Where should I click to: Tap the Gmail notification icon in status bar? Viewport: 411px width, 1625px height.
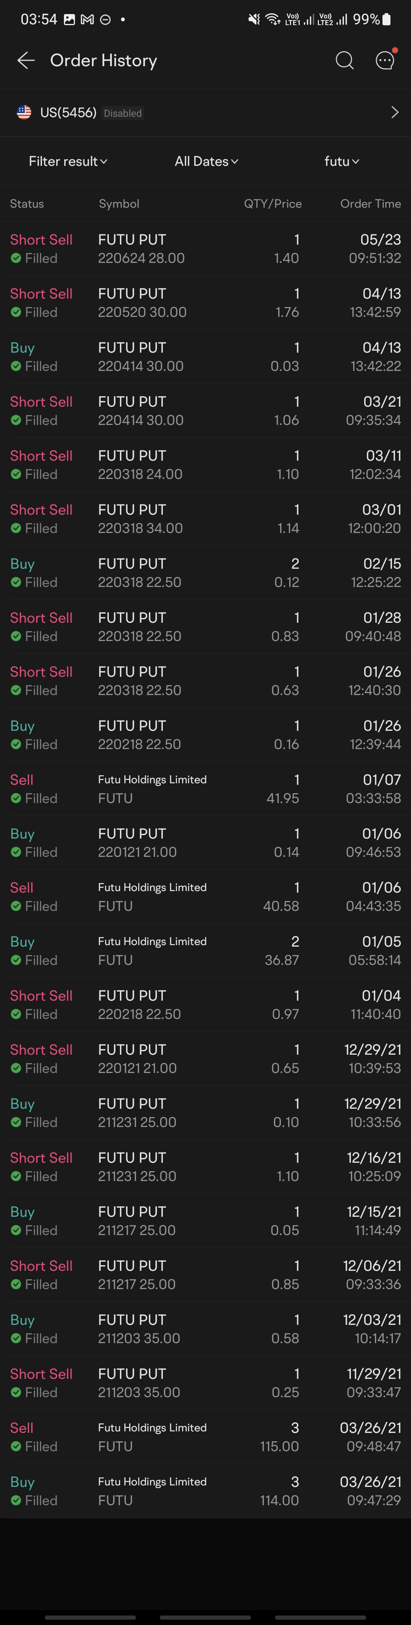(88, 20)
